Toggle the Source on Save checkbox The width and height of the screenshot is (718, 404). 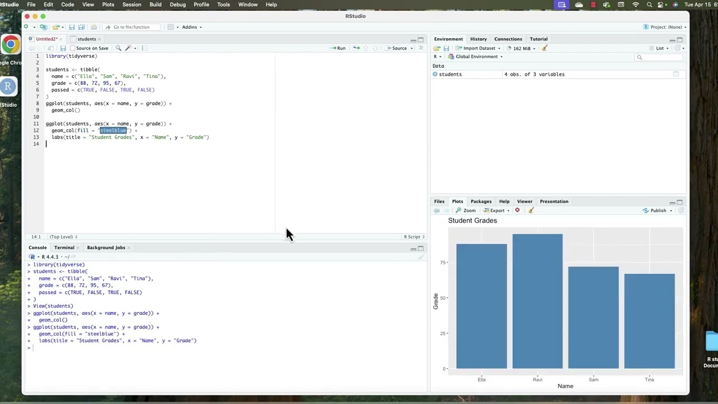point(73,48)
